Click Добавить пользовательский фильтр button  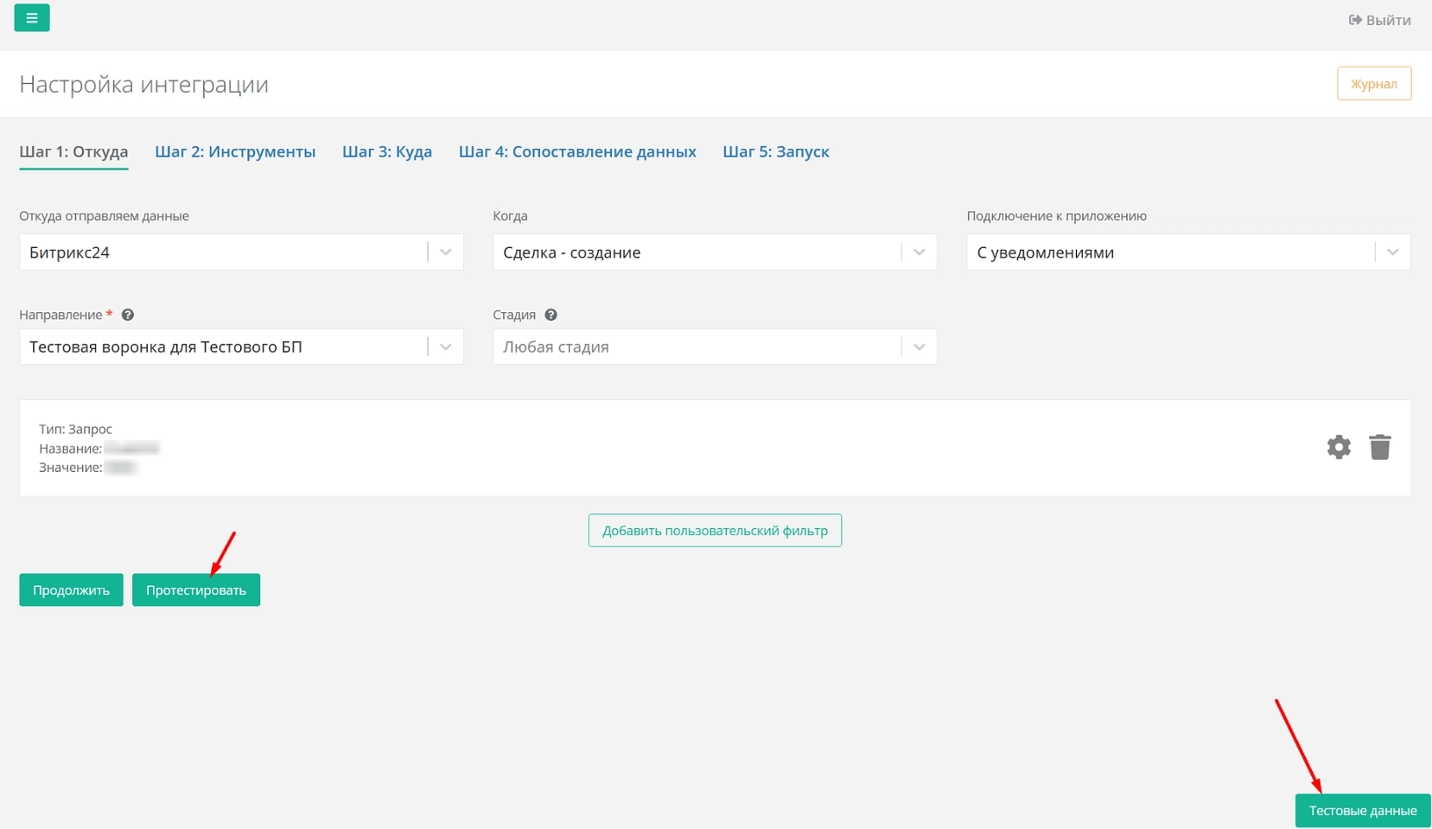pos(715,531)
